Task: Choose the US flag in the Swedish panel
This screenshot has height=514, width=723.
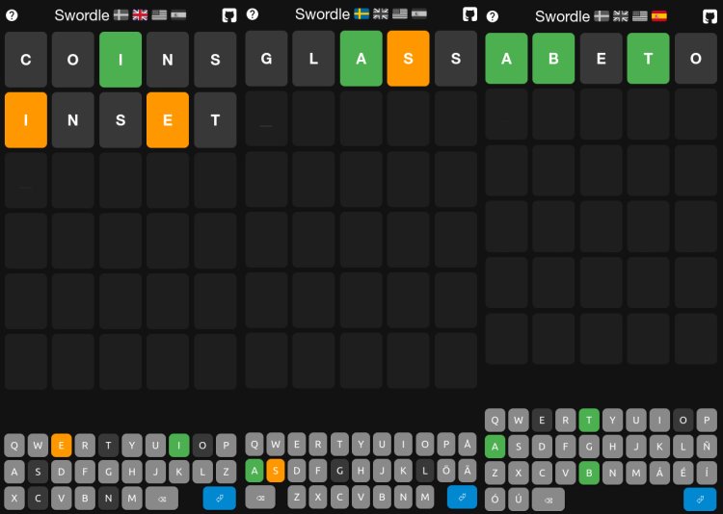Action: click(x=400, y=14)
